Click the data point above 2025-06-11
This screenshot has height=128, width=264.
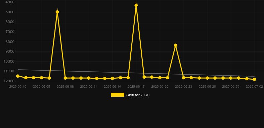pos(89,78)
